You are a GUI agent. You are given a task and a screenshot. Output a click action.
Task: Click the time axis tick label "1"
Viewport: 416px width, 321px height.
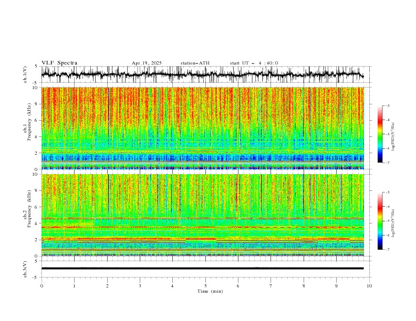[x=74, y=286]
